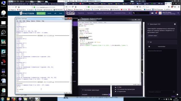Open a new tab in the Twitch browser
The width and height of the screenshot is (181, 101).
point(176,4)
